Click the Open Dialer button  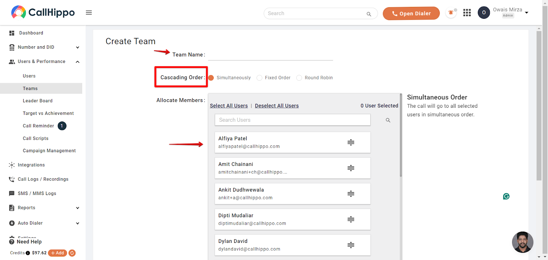[411, 13]
